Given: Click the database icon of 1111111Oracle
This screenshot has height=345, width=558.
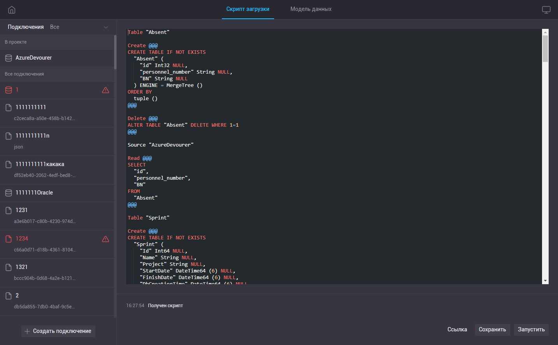Looking at the screenshot, I should tap(9, 193).
